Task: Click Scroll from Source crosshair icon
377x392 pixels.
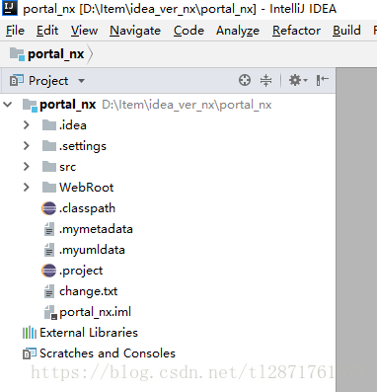Action: [x=245, y=80]
